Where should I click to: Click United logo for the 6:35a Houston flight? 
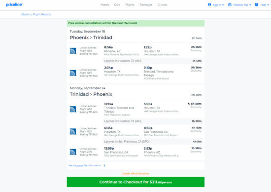pos(73,131)
